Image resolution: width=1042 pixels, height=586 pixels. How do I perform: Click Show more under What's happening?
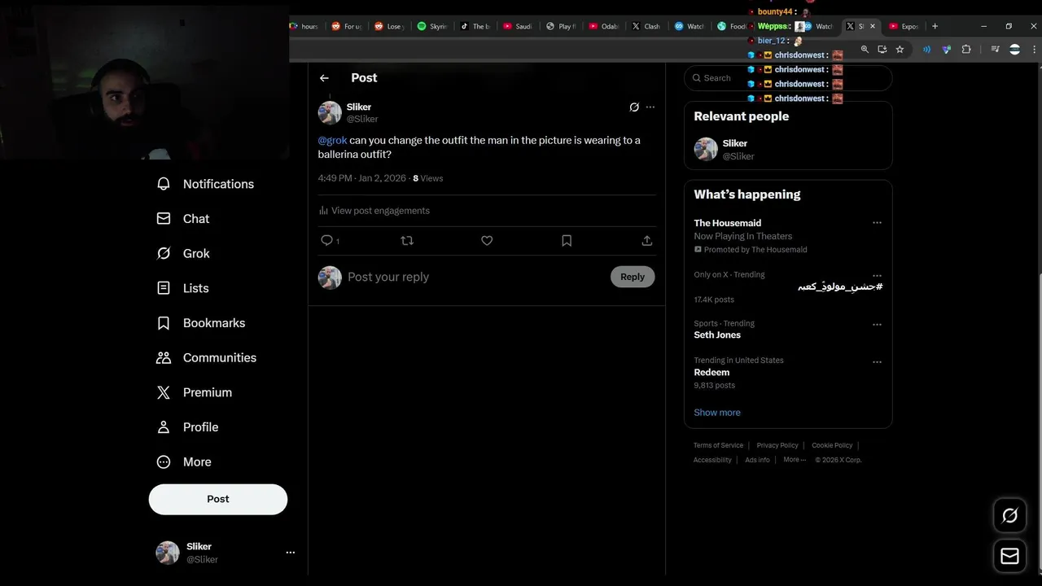click(x=717, y=413)
